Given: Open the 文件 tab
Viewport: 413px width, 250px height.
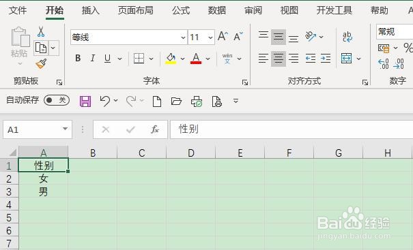Looking at the screenshot, I should click(x=18, y=10).
